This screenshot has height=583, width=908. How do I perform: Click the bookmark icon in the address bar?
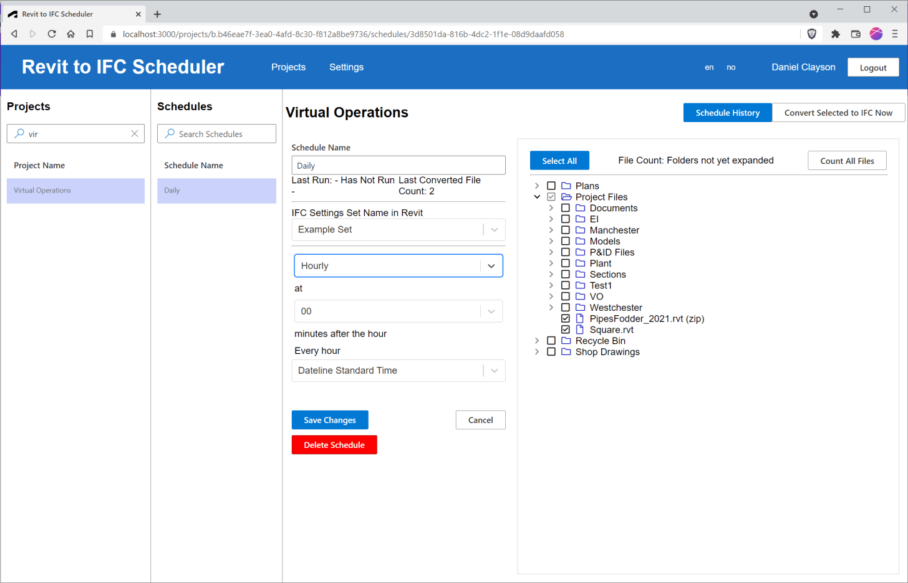tap(90, 34)
